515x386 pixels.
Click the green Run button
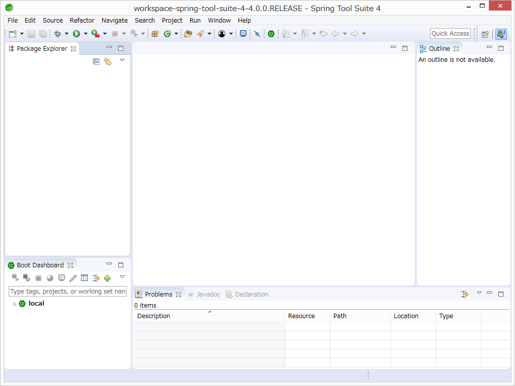[76, 34]
